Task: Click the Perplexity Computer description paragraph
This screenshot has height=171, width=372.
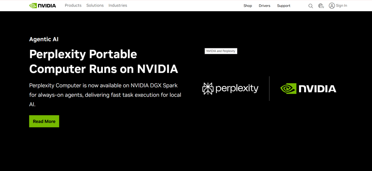Action: 105,95
